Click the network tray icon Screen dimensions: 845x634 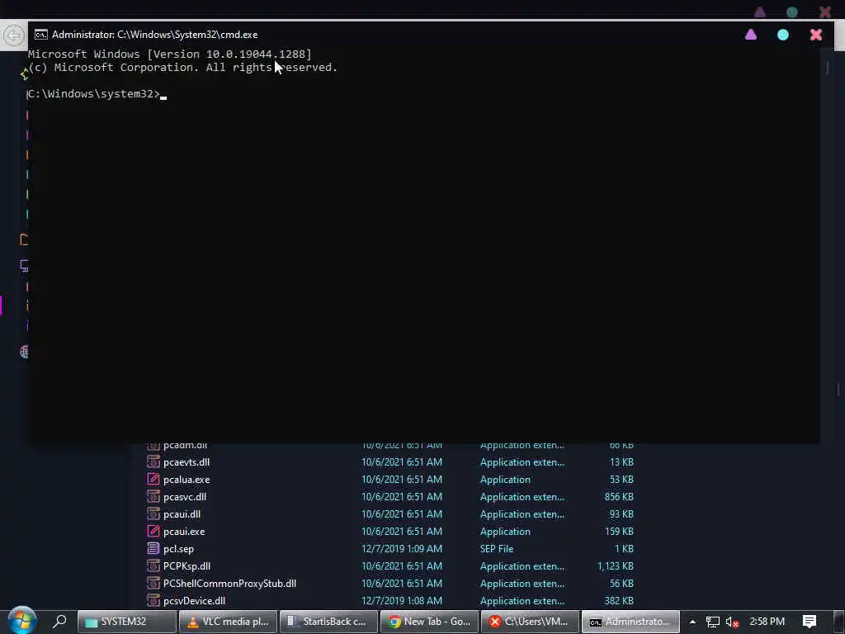pos(712,622)
